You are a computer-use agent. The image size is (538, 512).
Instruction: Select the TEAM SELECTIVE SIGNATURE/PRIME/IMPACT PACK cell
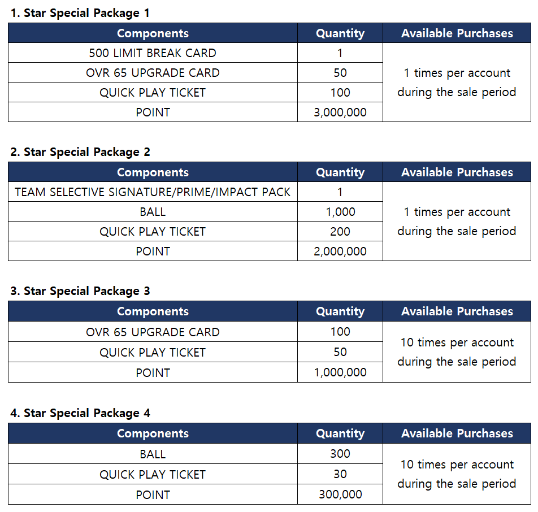pyautogui.click(x=153, y=192)
